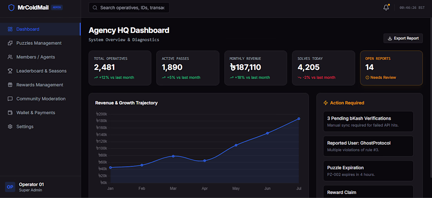Click the Agency HQ Dashboard heading
This screenshot has height=198, width=432.
129,30
